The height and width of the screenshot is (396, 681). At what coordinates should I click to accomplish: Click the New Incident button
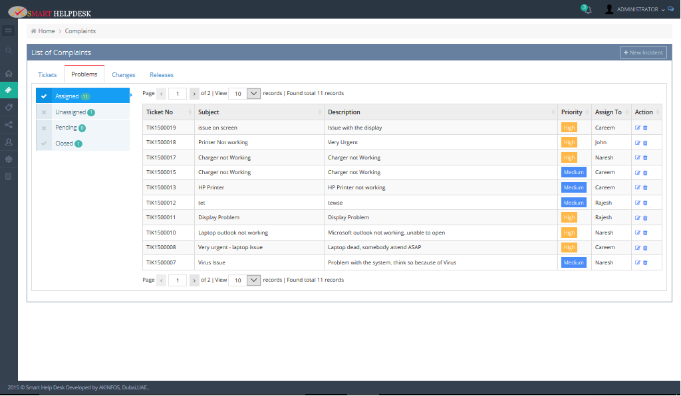tap(643, 52)
